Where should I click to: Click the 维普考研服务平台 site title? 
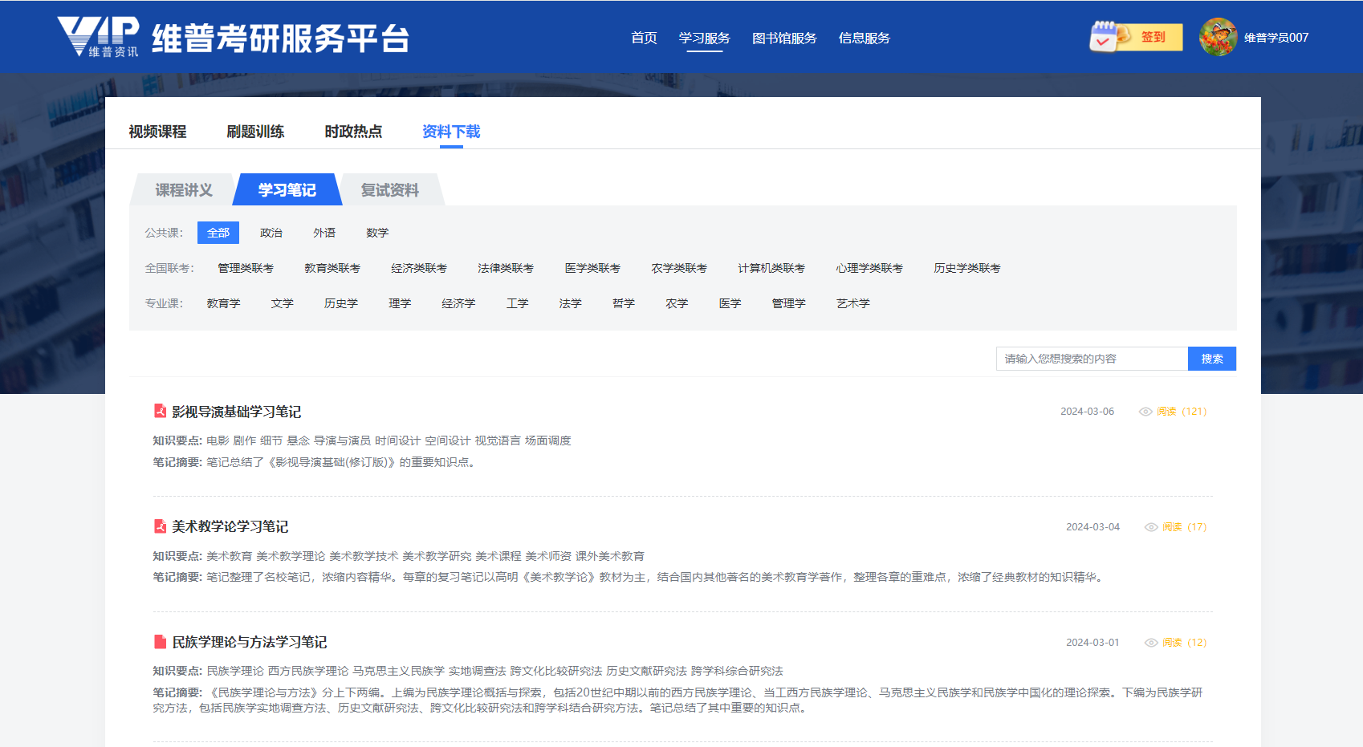[x=281, y=38]
